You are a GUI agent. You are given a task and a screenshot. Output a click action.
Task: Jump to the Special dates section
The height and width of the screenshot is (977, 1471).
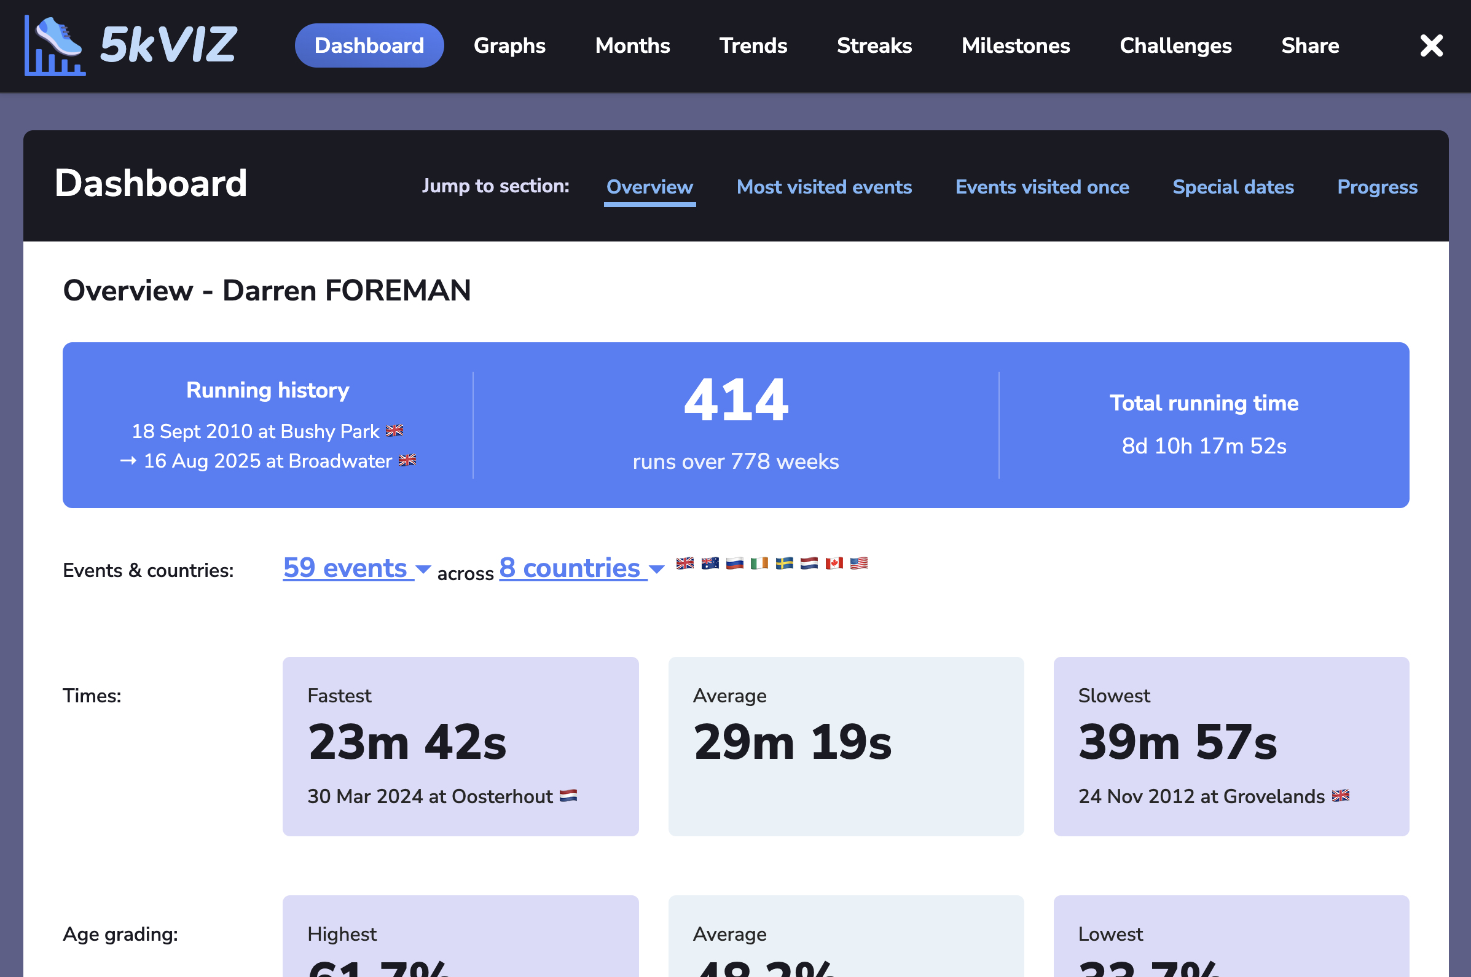point(1233,187)
